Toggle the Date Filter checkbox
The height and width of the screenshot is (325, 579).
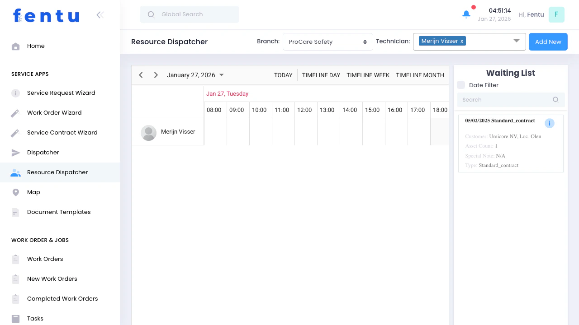coord(460,84)
